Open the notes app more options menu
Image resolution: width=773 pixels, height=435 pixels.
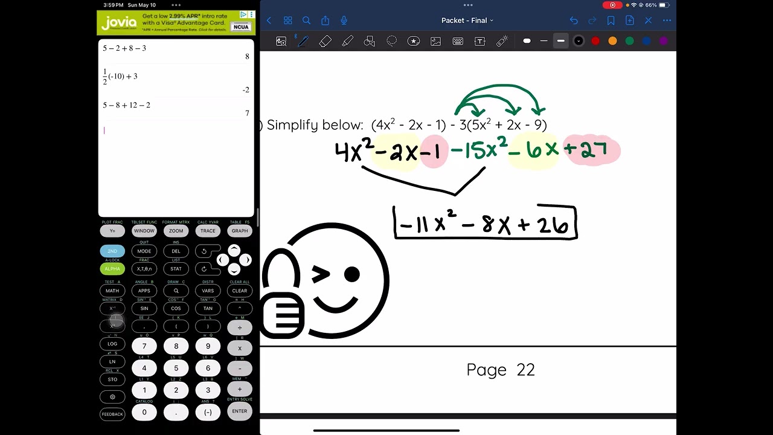pyautogui.click(x=667, y=21)
